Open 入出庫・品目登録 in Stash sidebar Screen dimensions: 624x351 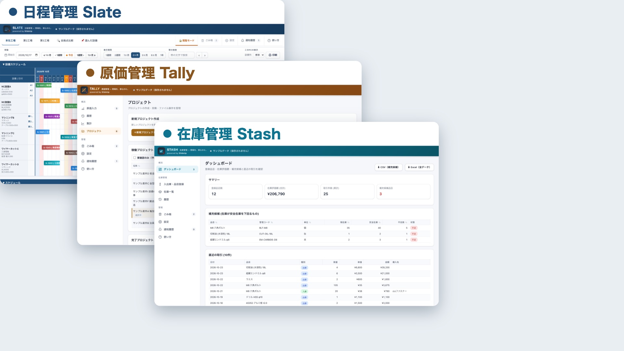(177, 184)
